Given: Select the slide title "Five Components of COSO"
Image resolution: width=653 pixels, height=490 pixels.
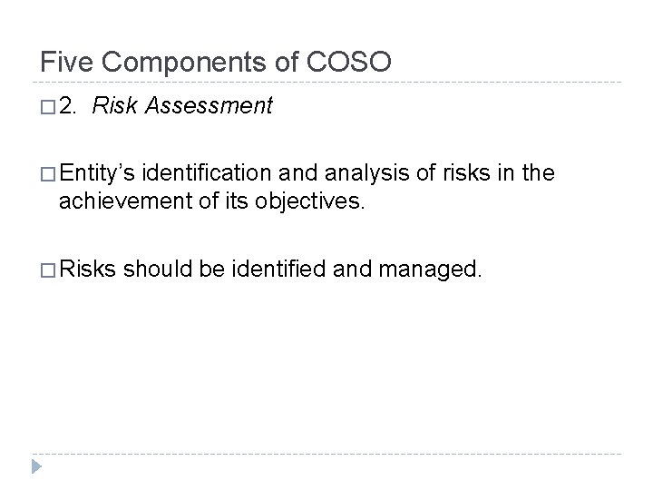Looking at the screenshot, I should click(216, 62).
